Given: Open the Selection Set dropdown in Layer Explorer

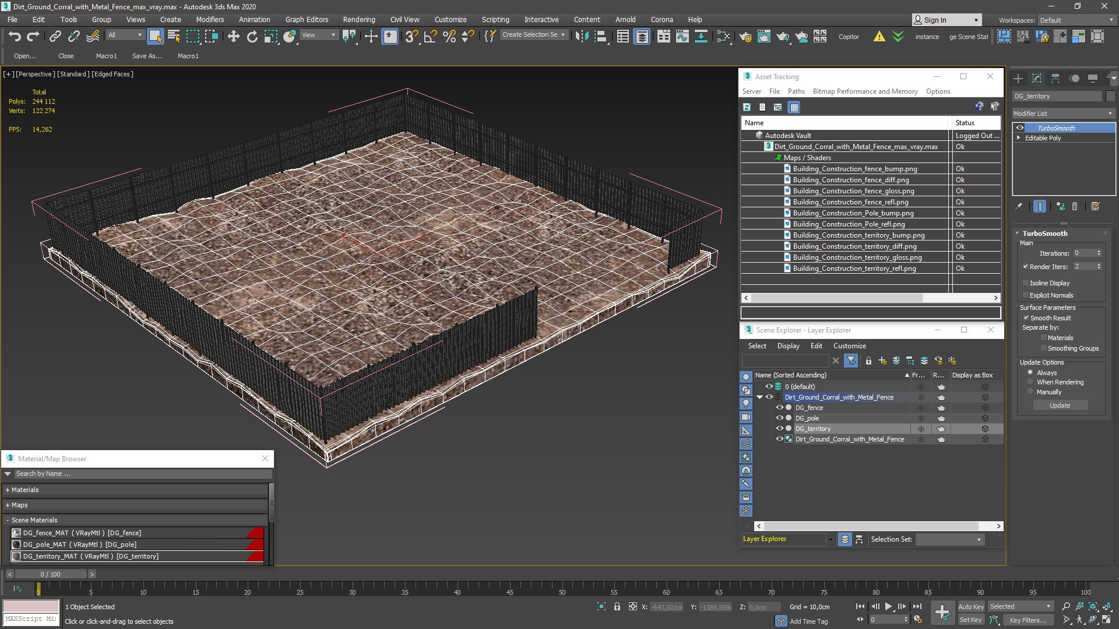Looking at the screenshot, I should [950, 540].
